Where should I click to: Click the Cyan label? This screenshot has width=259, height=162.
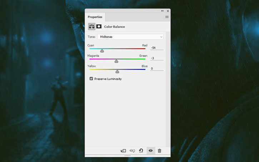pos(91,45)
